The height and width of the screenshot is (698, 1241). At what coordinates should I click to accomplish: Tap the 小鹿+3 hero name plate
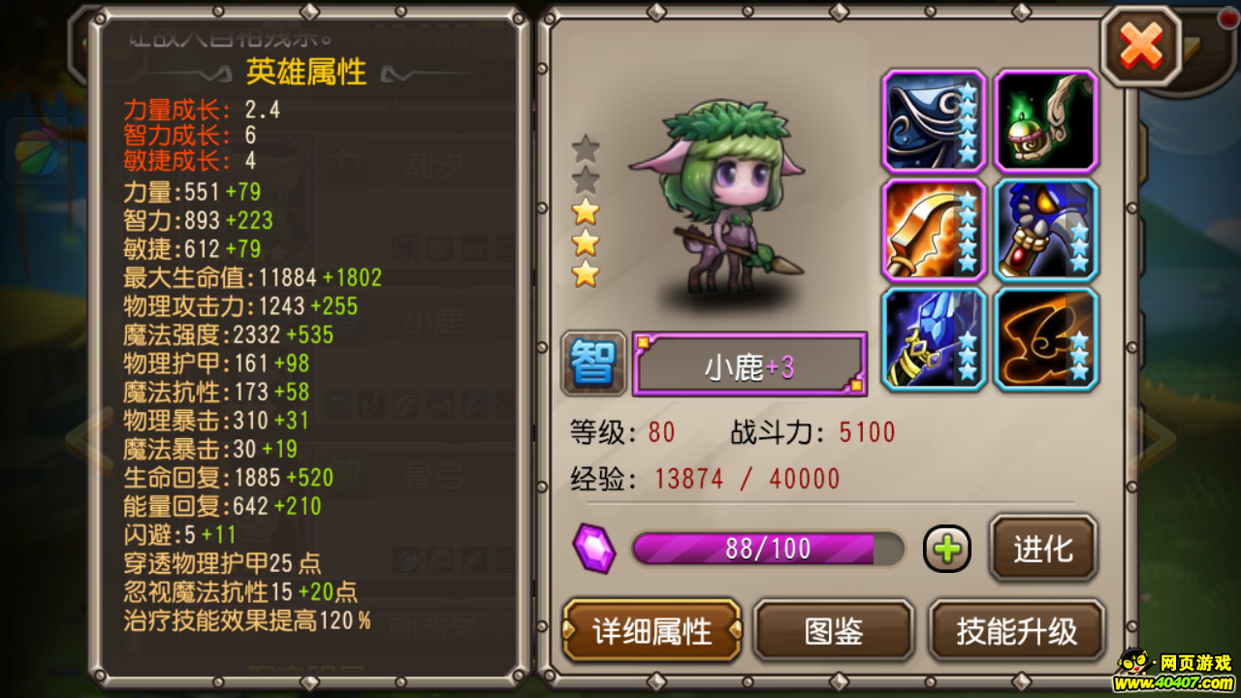pos(749,364)
